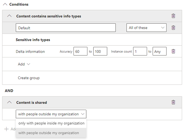This screenshot has height=140, width=185.
Task: Click Create group
Action: point(29,78)
